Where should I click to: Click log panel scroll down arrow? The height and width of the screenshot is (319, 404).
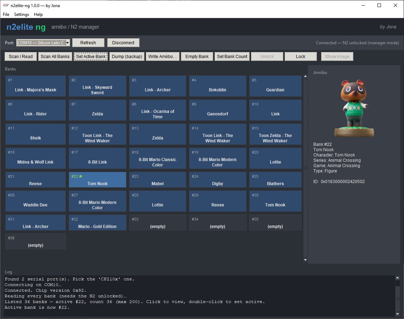pyautogui.click(x=397, y=314)
